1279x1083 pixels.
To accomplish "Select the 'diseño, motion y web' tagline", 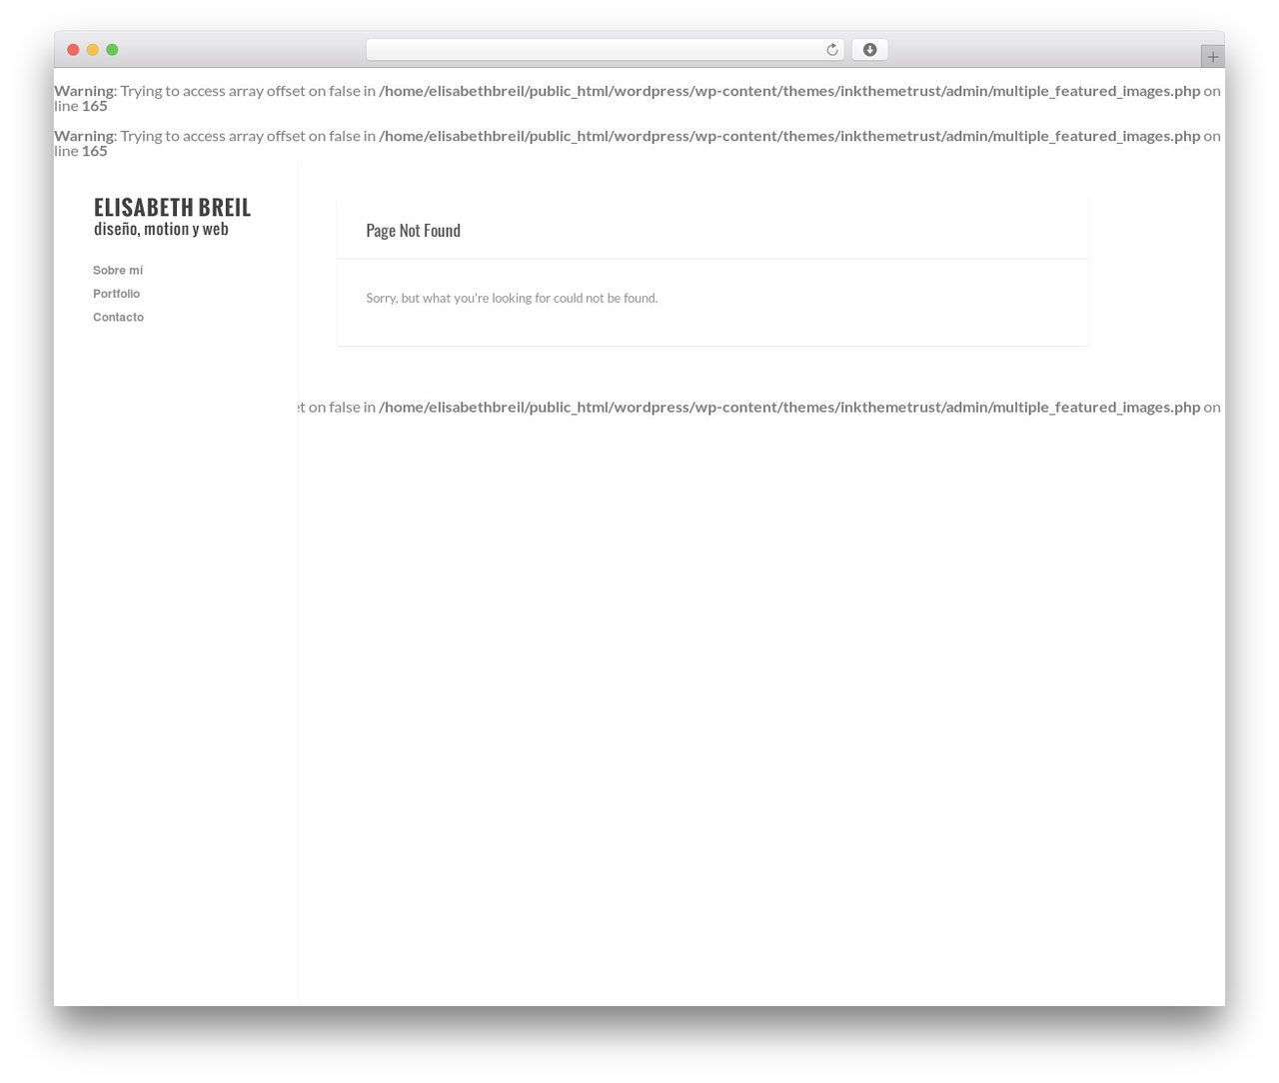I will [161, 229].
